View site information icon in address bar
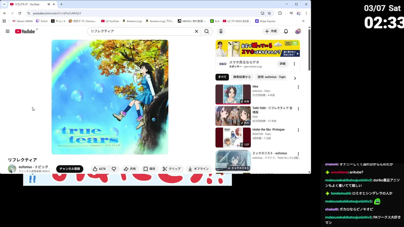The width and height of the screenshot is (404, 227). click(x=29, y=13)
